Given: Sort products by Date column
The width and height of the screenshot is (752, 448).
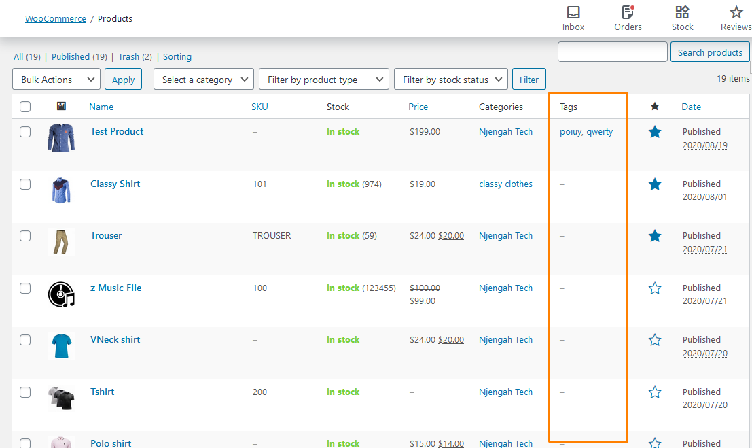Looking at the screenshot, I should pyautogui.click(x=691, y=107).
